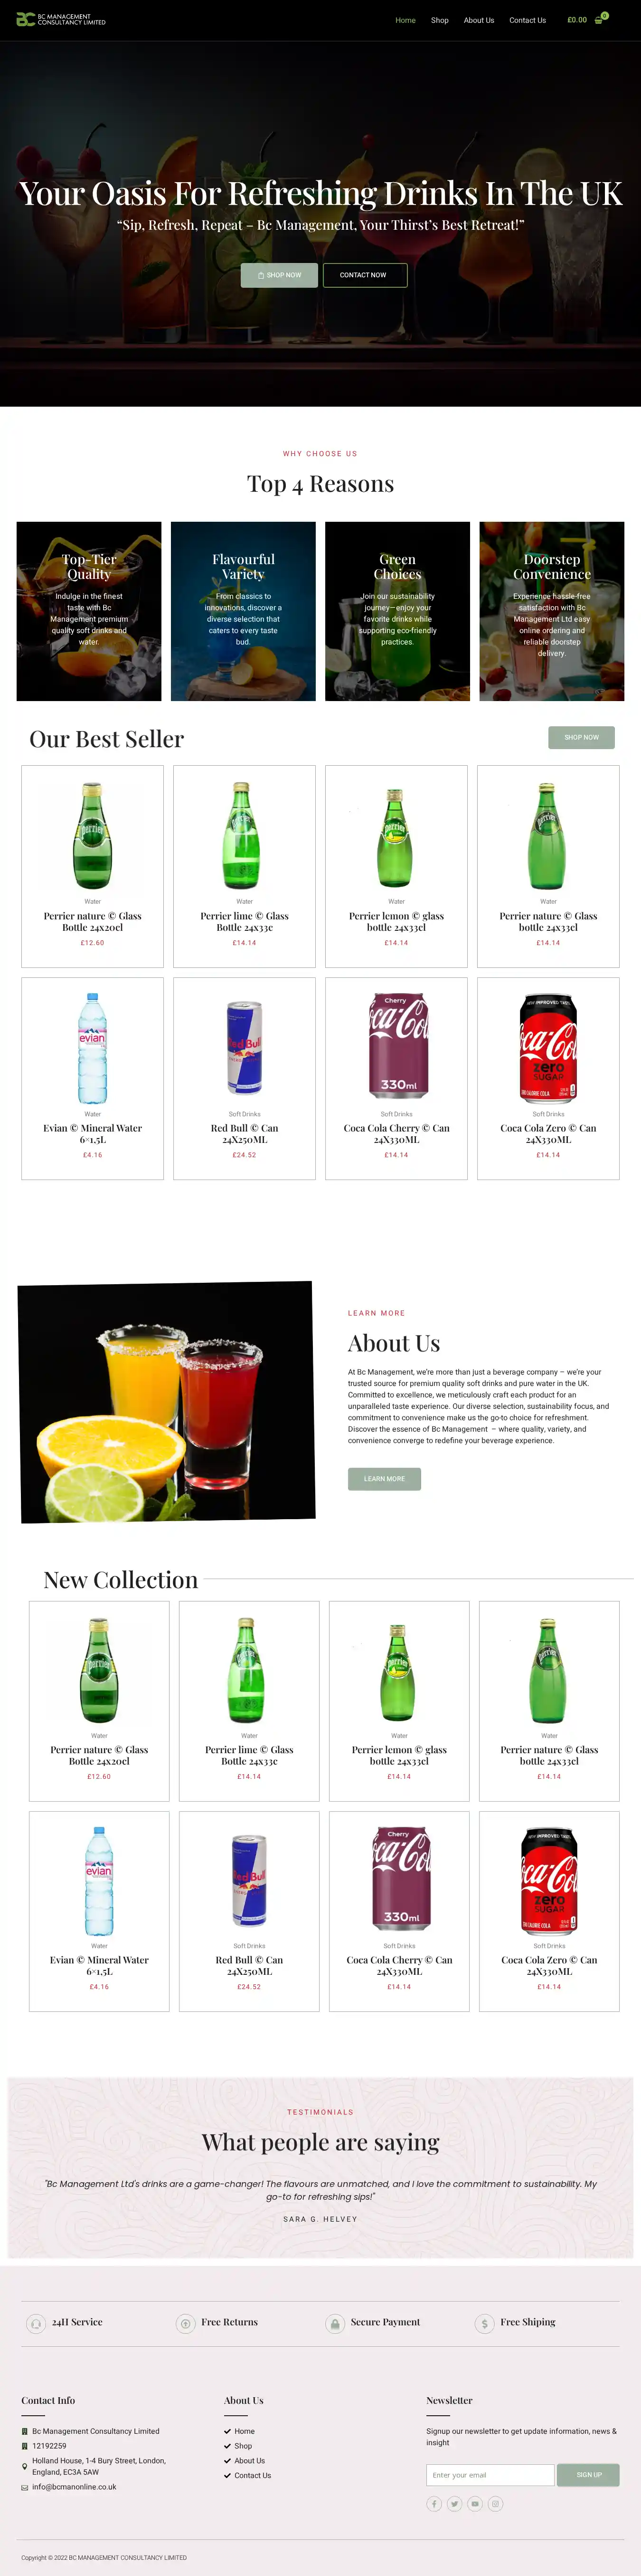This screenshot has height=2576, width=641.
Task: Click the LEARN MORE button
Action: pos(385,1478)
